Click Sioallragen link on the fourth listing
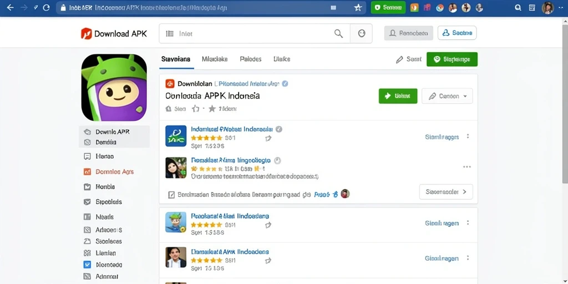Viewport: 568px width, 284px height. (x=442, y=258)
